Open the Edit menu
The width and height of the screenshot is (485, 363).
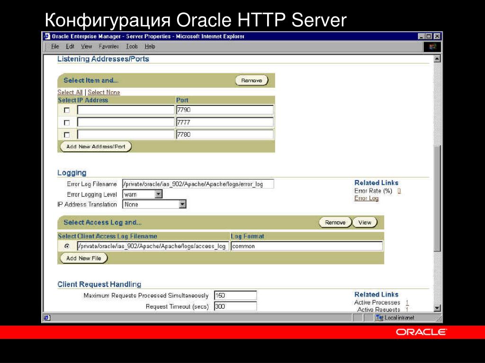click(70, 47)
